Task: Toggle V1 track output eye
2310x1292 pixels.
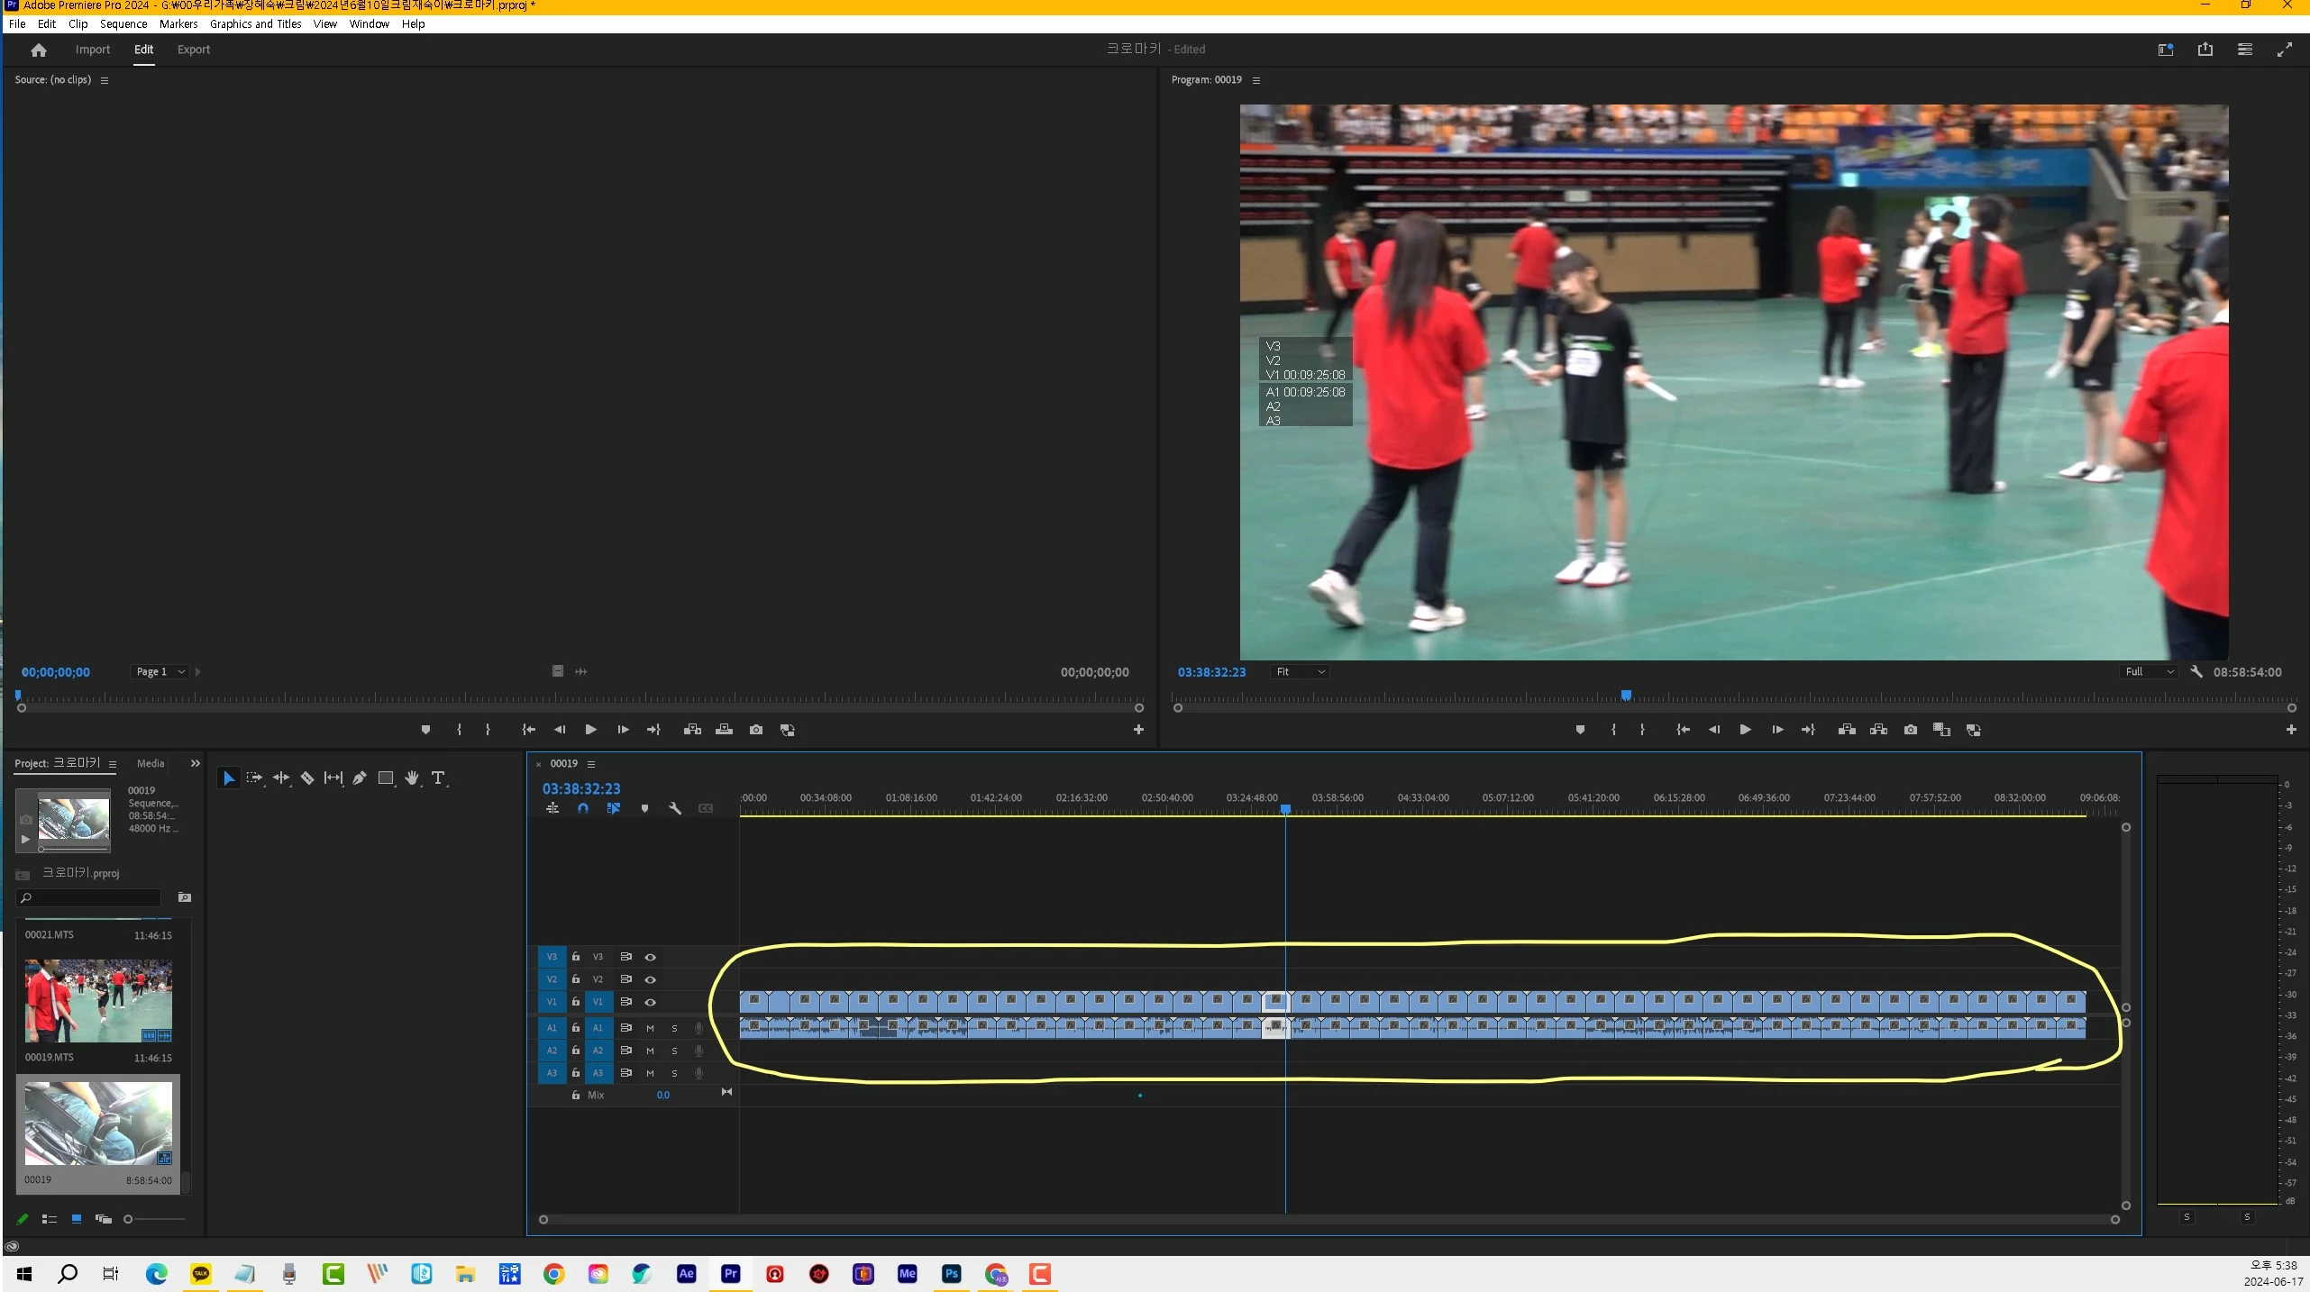Action: pos(650,1002)
